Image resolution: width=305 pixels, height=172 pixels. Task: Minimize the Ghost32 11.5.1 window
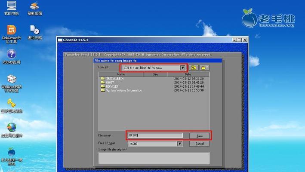234,40
